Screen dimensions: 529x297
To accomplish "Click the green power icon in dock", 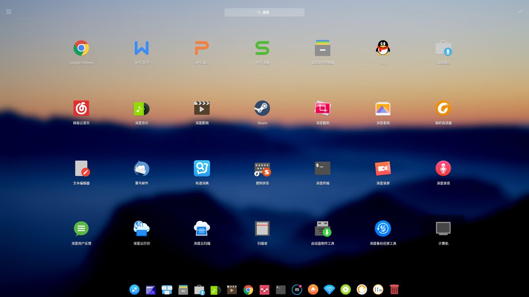I will click(x=346, y=290).
